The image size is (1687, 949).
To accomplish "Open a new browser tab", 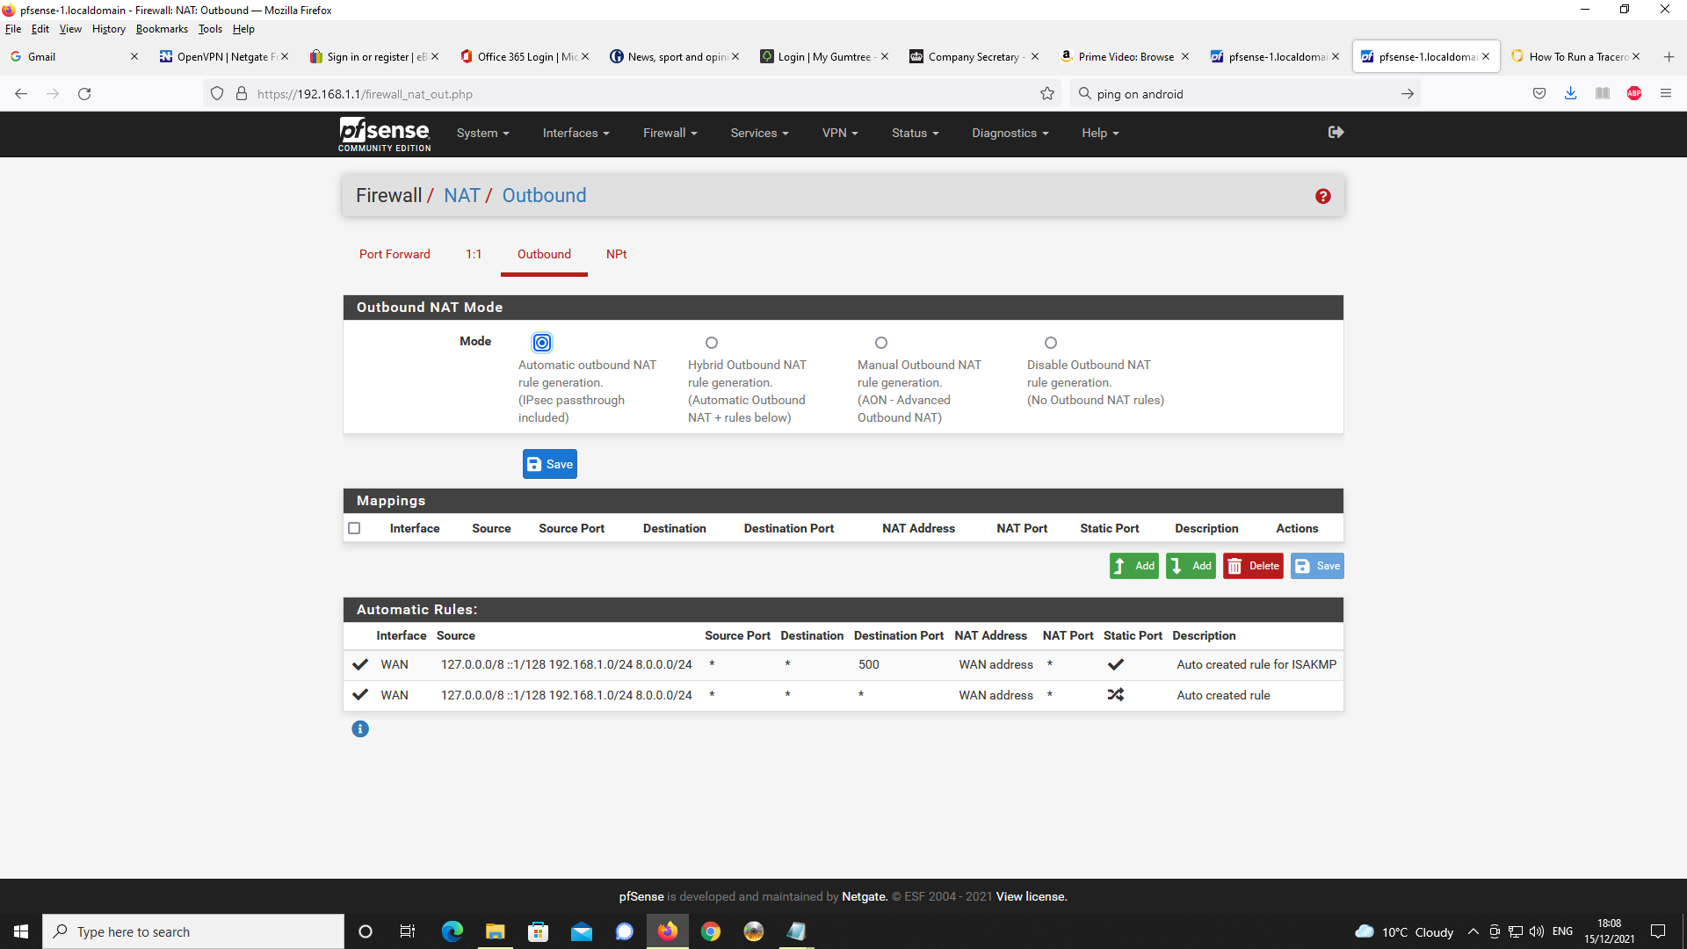I will click(x=1669, y=56).
